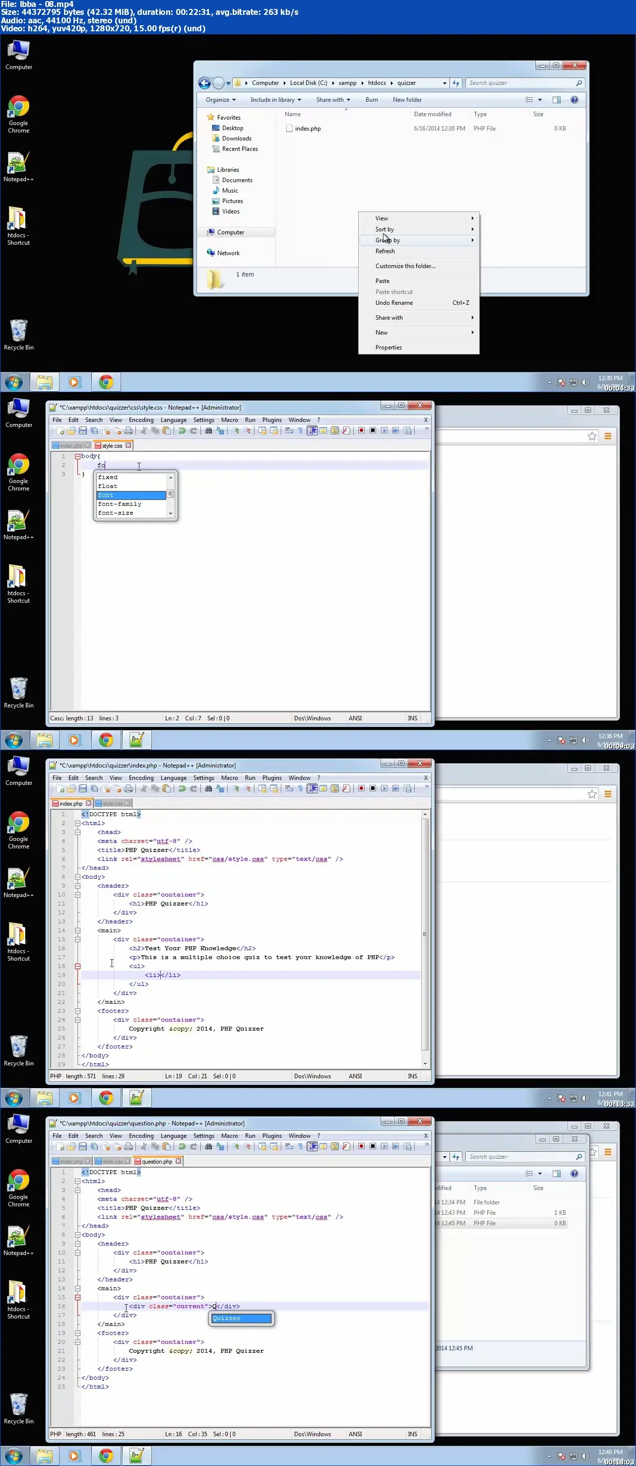Screen dimensions: 636x1466
Task: Click Save Recorded Macro icon in question.php Notepad++ toolbar
Action: coord(407,1147)
